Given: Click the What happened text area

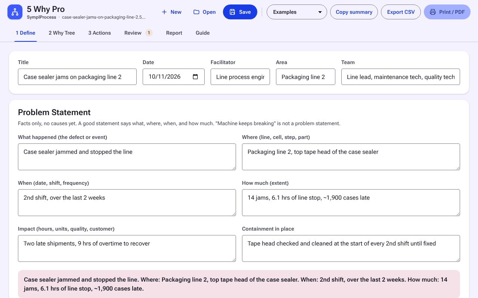Looking at the screenshot, I should coord(127,157).
